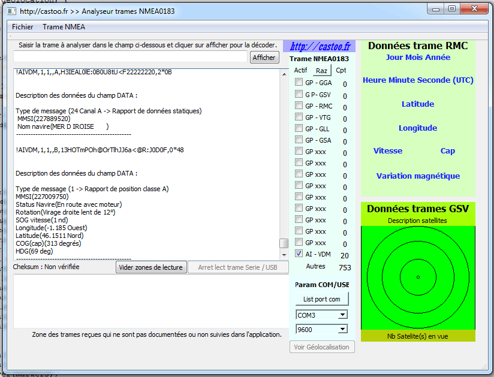Click the Autres counter value "753"
The image size is (494, 377).
(345, 268)
